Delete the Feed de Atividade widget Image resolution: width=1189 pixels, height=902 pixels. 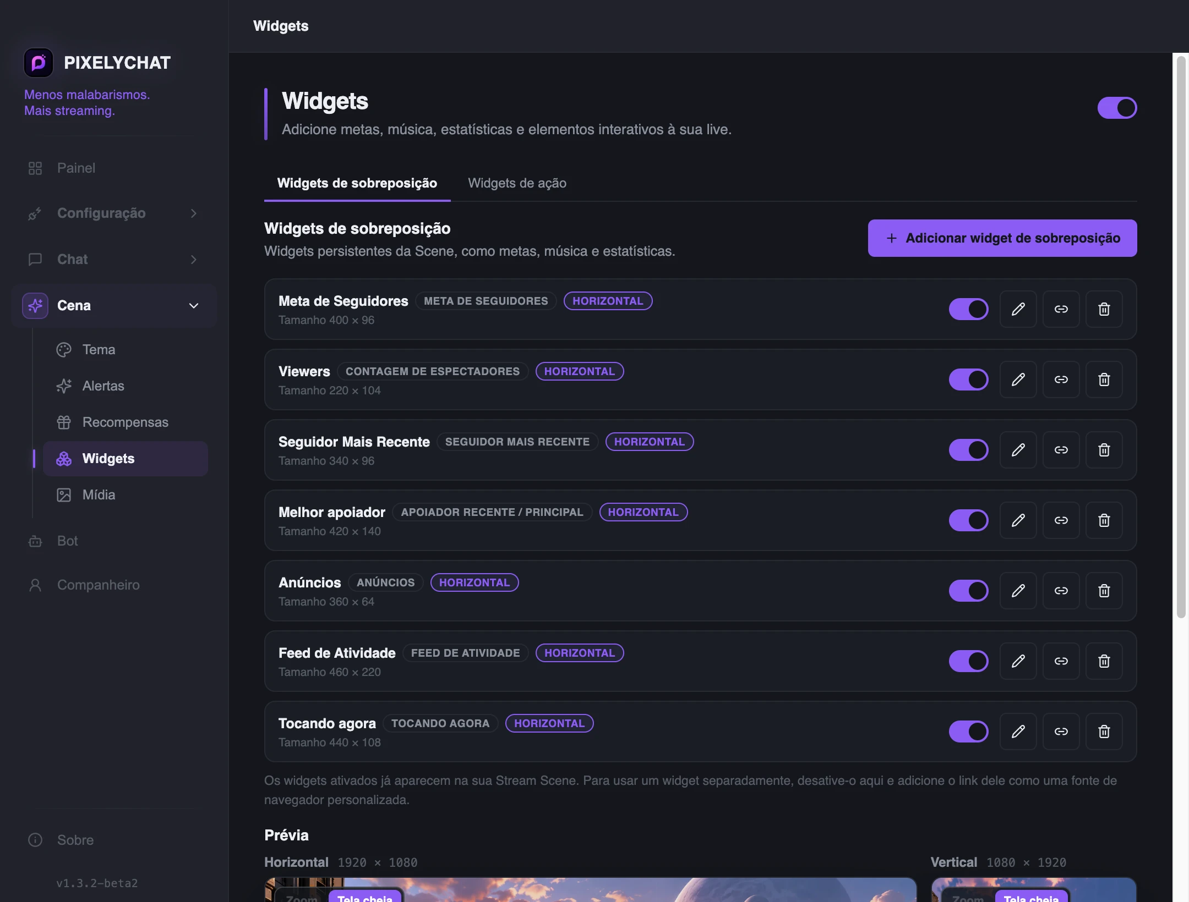(1104, 661)
